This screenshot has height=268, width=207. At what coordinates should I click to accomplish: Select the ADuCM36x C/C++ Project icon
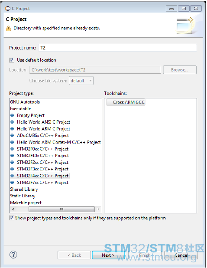(x=12, y=136)
